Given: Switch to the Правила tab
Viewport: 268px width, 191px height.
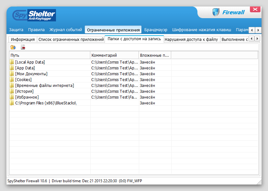Looking at the screenshot, I should pyautogui.click(x=36, y=30).
